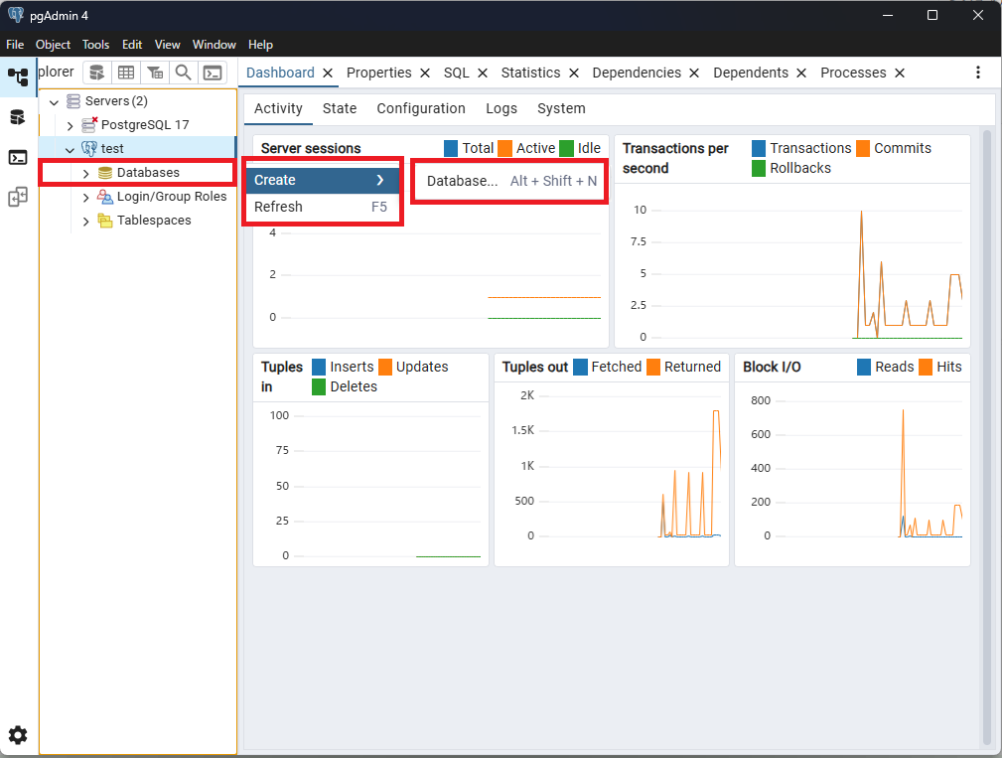Select the Tablespaces tree row
The width and height of the screenshot is (1002, 758).
138,221
